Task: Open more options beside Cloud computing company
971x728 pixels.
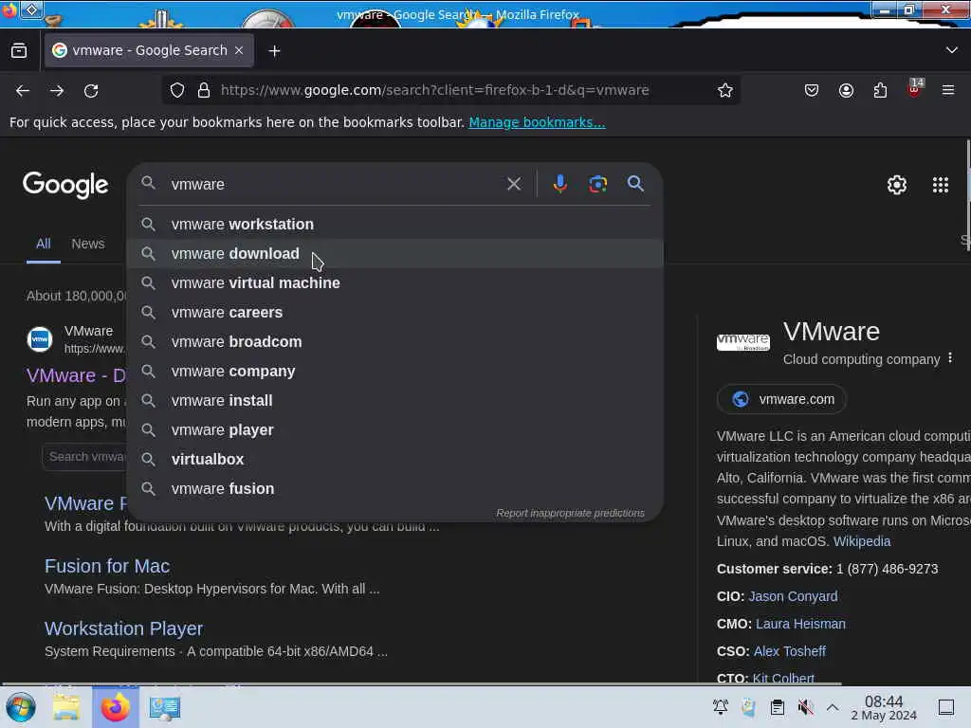Action: [x=950, y=358]
